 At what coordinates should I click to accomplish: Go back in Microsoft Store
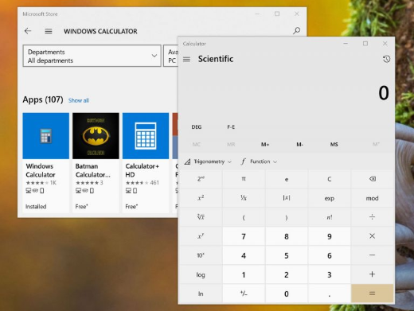pos(28,31)
